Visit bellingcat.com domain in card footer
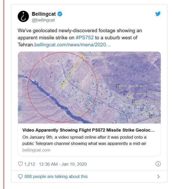 pos(36,150)
